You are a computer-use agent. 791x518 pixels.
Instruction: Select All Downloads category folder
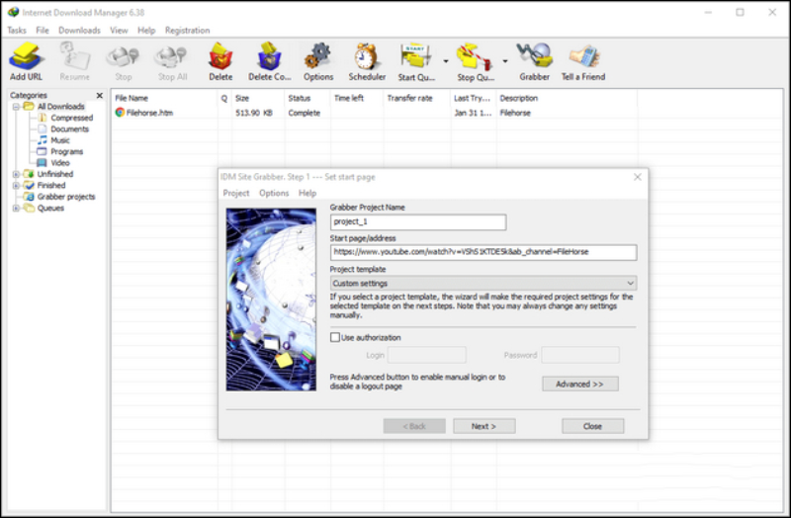pyautogui.click(x=54, y=107)
